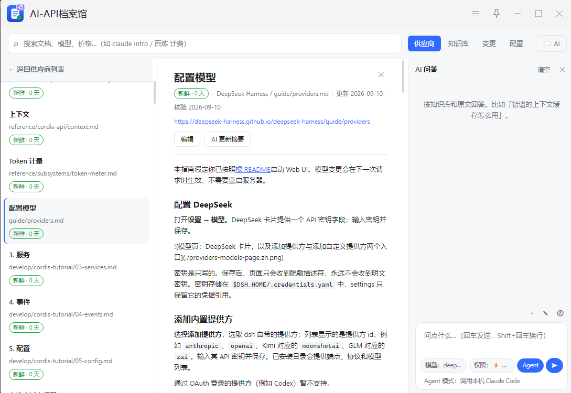Click path reference/subsystems/token-meter.md
The image size is (571, 393).
pos(62,173)
